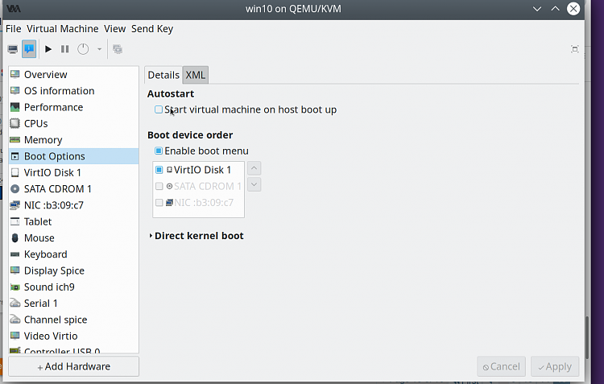Open the View menu
Screen dimensions: 604x384
(x=115, y=29)
